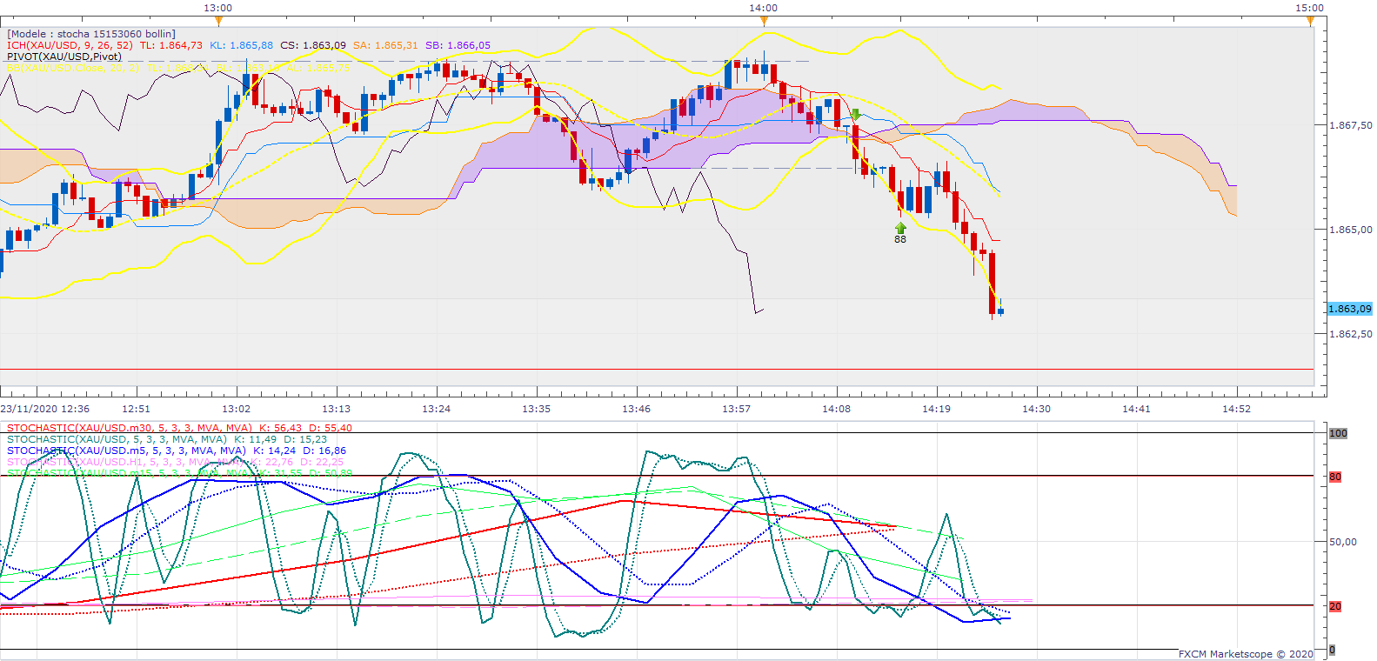Click the TL: 1.864,73 Ichimoku value
This screenshot has width=1377, height=661.
click(x=171, y=45)
